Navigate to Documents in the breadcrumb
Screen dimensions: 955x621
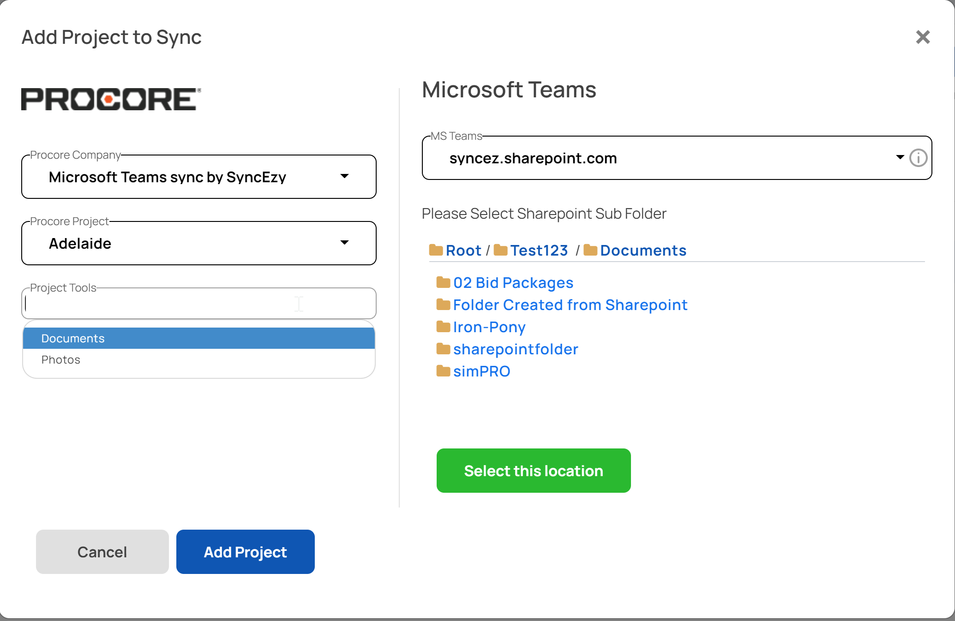[x=643, y=251]
